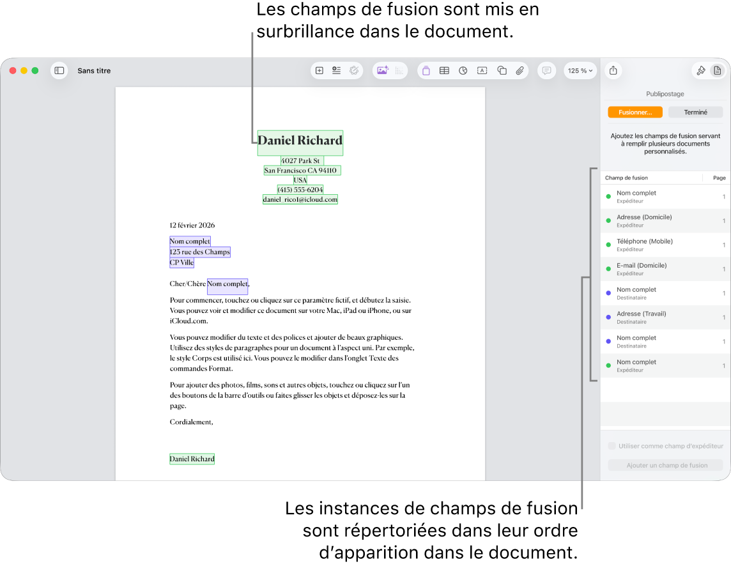Open Writing Tools with the sparkle icon

pos(354,70)
